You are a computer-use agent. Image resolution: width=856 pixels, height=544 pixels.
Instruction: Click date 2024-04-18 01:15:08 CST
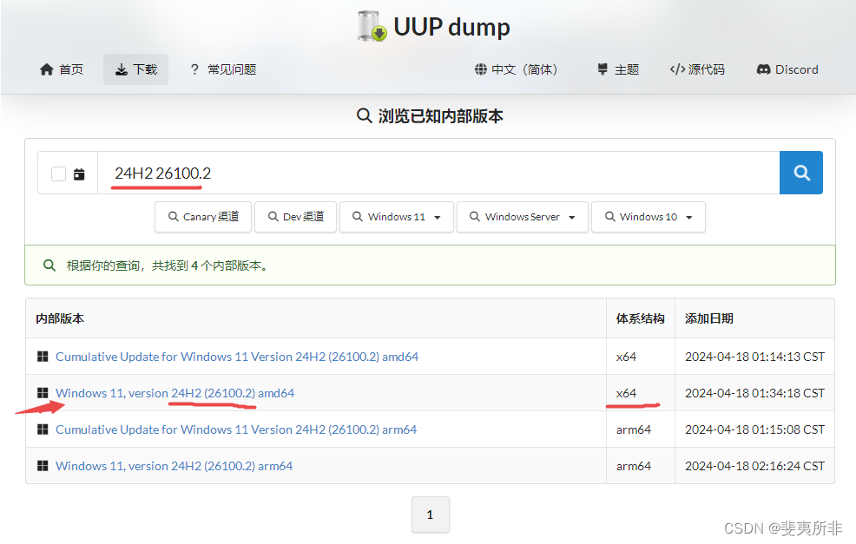755,429
